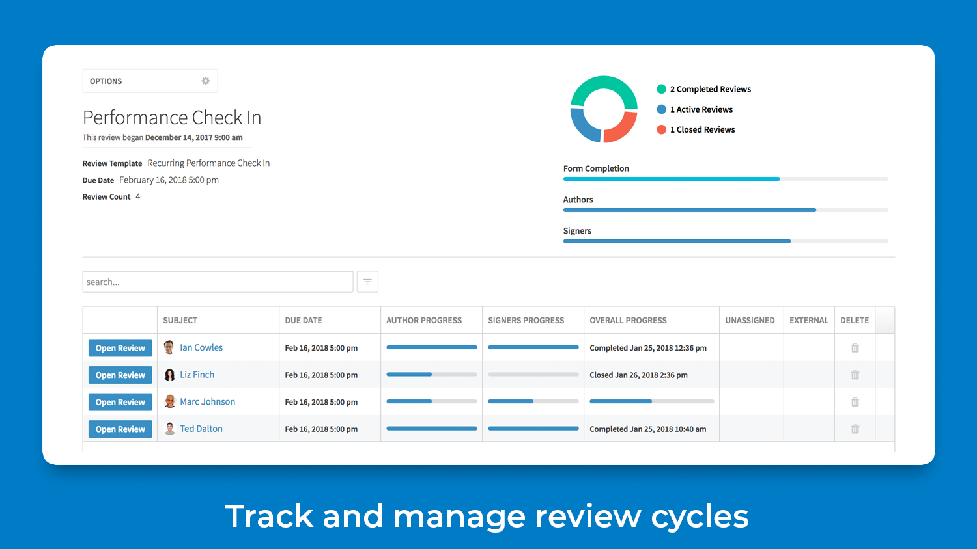
Task: Select Liz Finch's avatar picture
Action: tap(169, 375)
